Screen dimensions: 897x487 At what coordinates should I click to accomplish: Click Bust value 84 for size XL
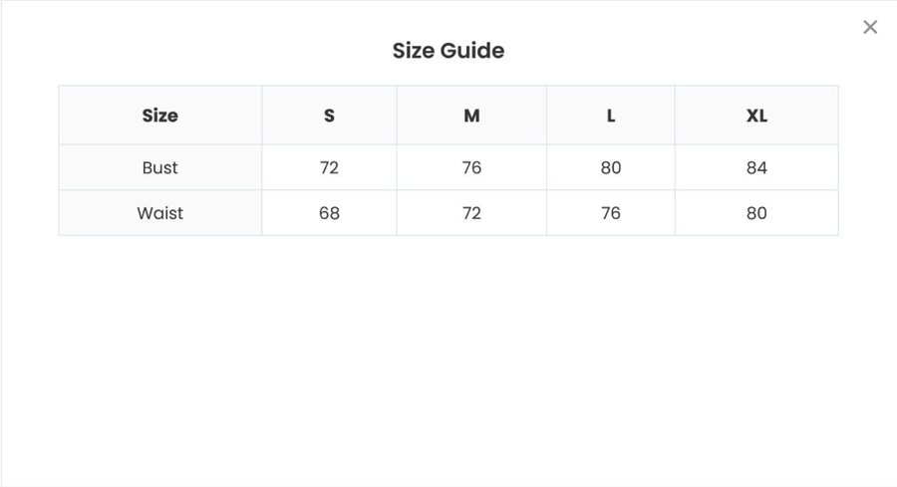pyautogui.click(x=756, y=167)
